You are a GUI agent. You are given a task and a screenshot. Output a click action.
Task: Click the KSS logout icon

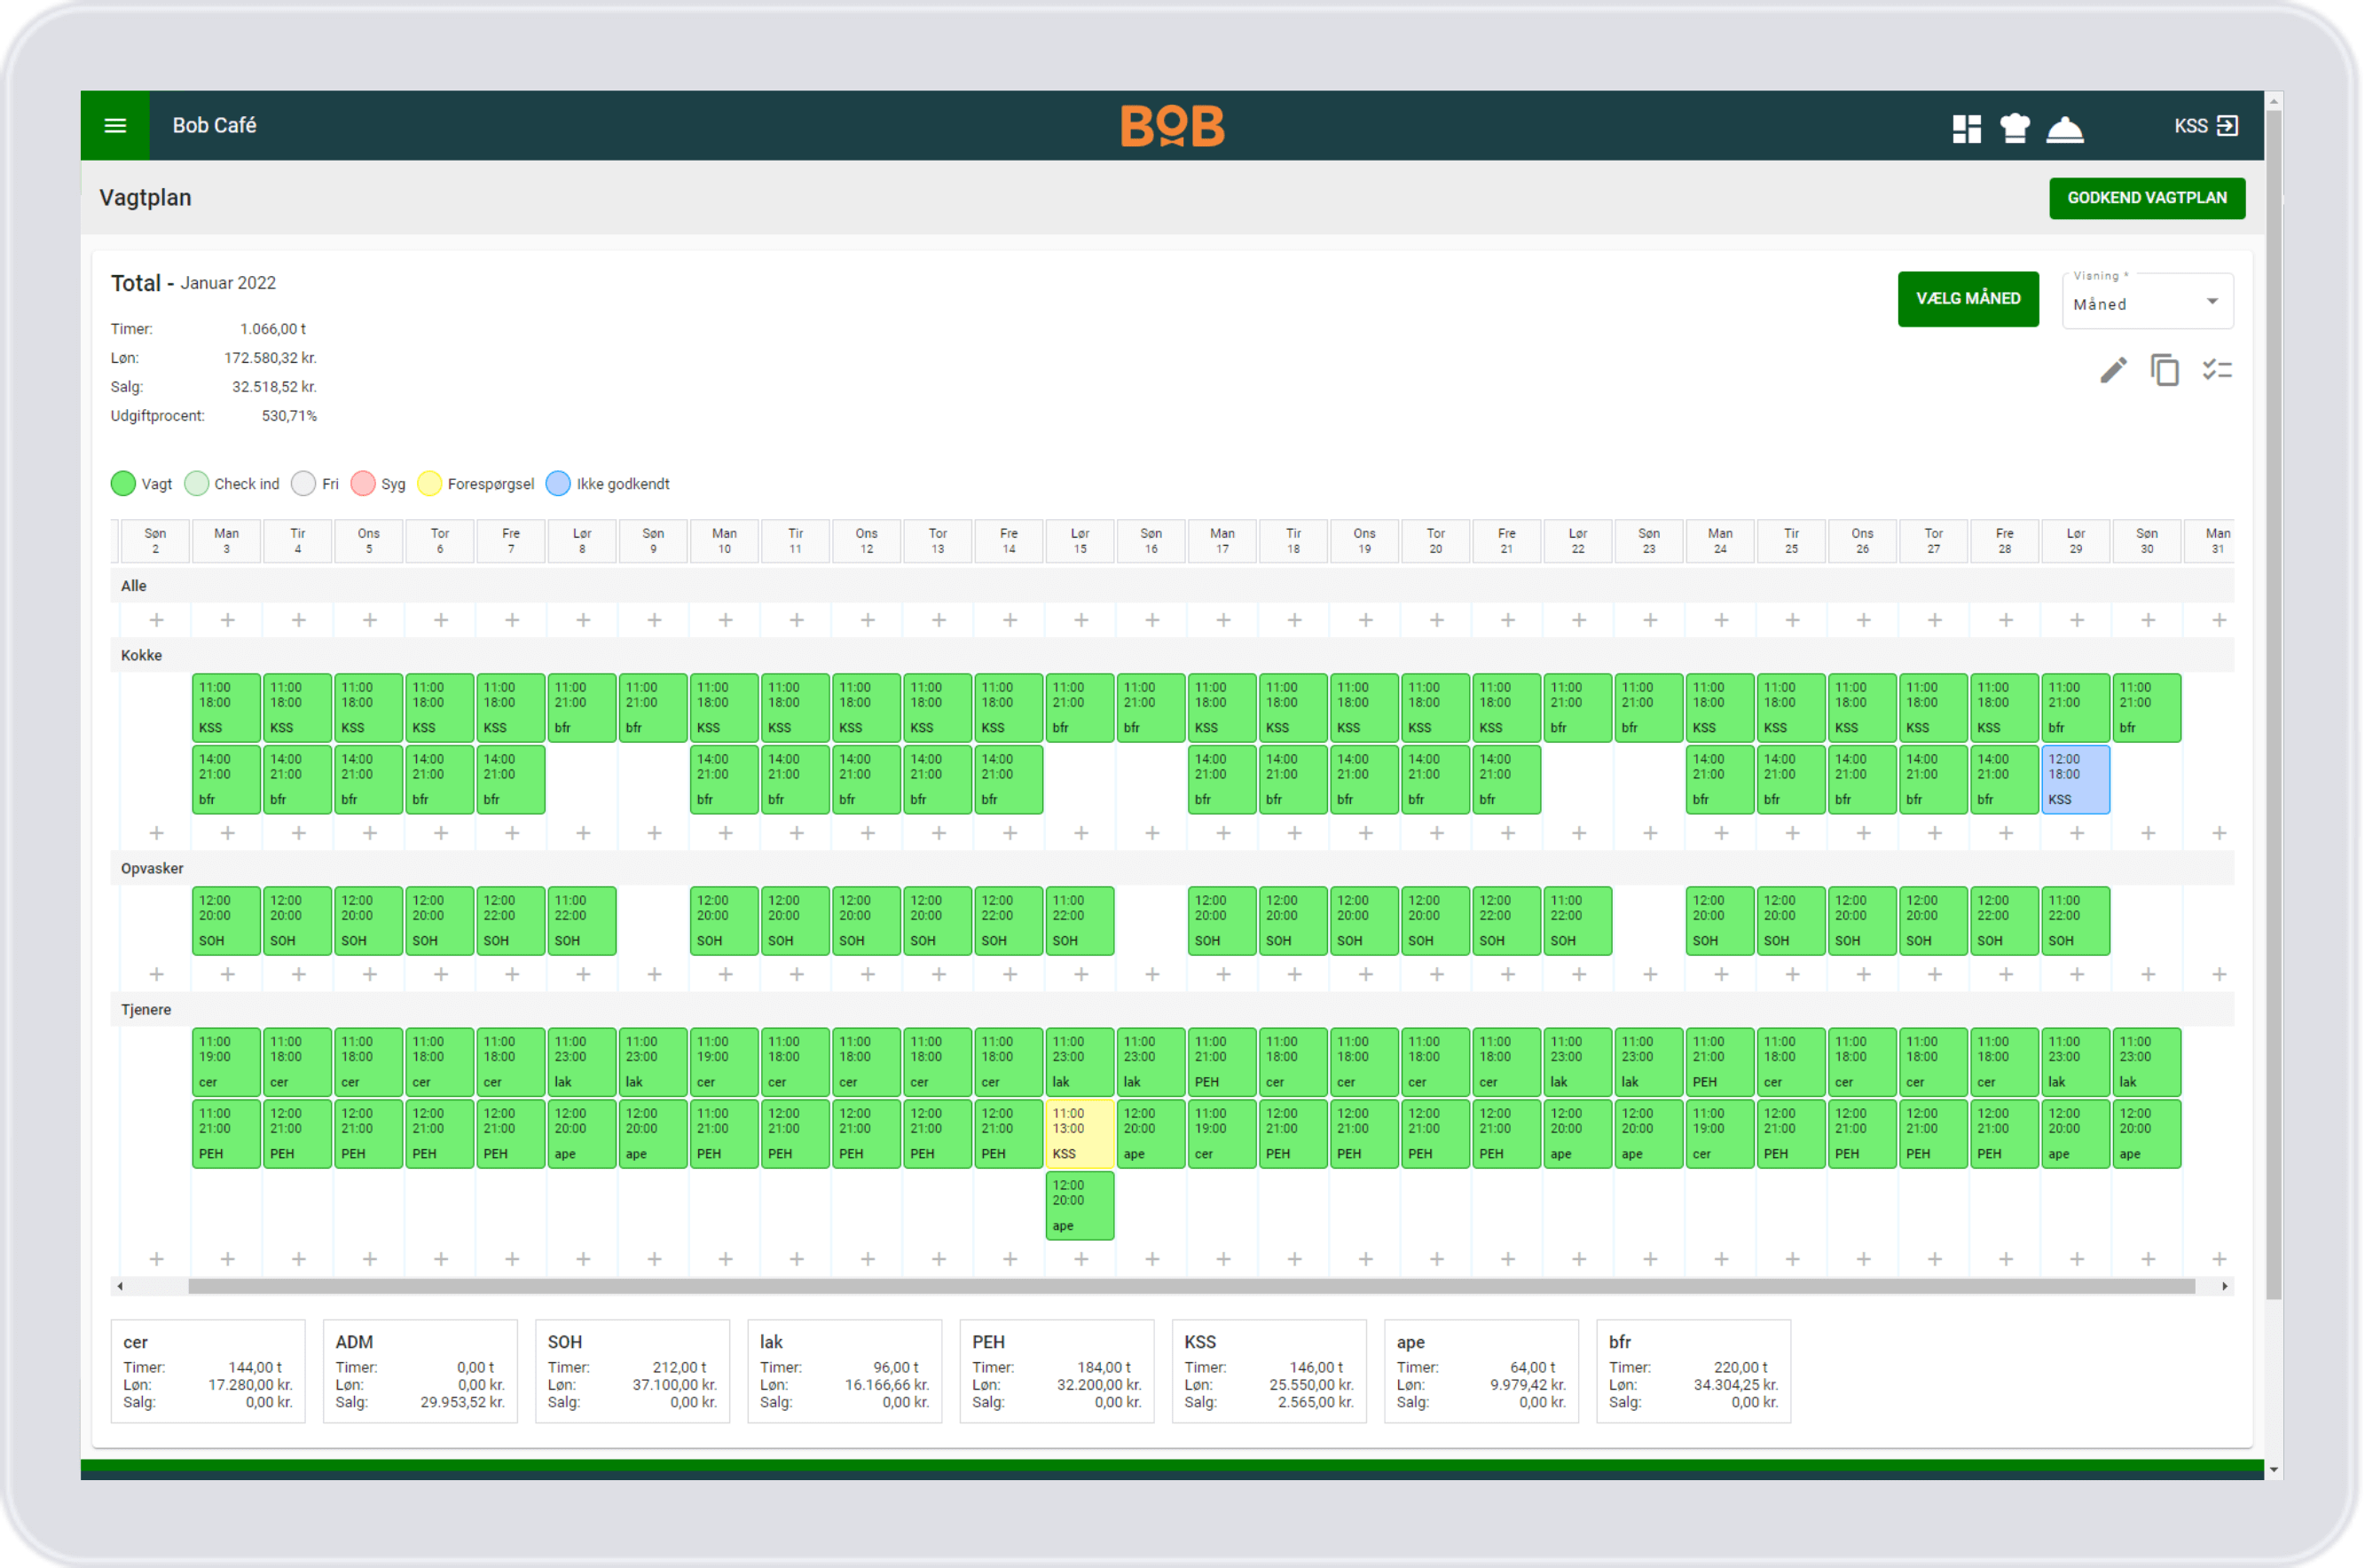[2227, 126]
